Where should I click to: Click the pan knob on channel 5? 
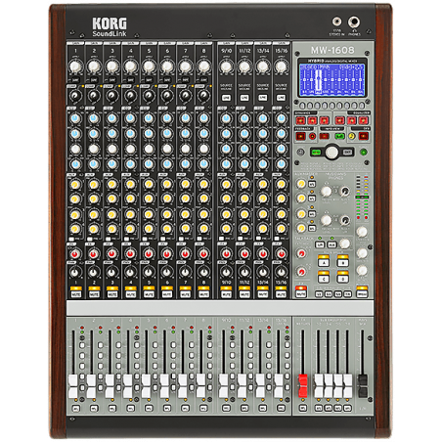pos(149,272)
